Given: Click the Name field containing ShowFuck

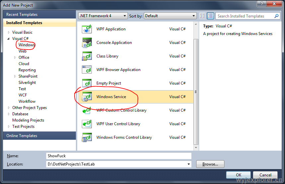Looking at the screenshot, I should click(119, 156).
